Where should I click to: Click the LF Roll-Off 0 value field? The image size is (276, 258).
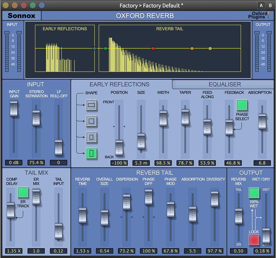click(x=59, y=163)
